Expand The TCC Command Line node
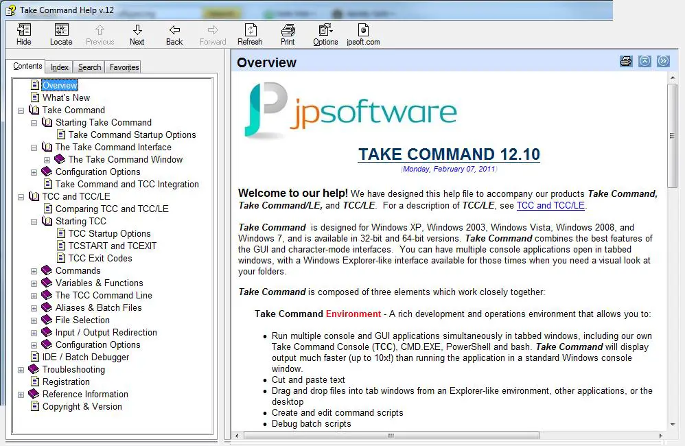The height and width of the screenshot is (446, 685). (x=34, y=296)
